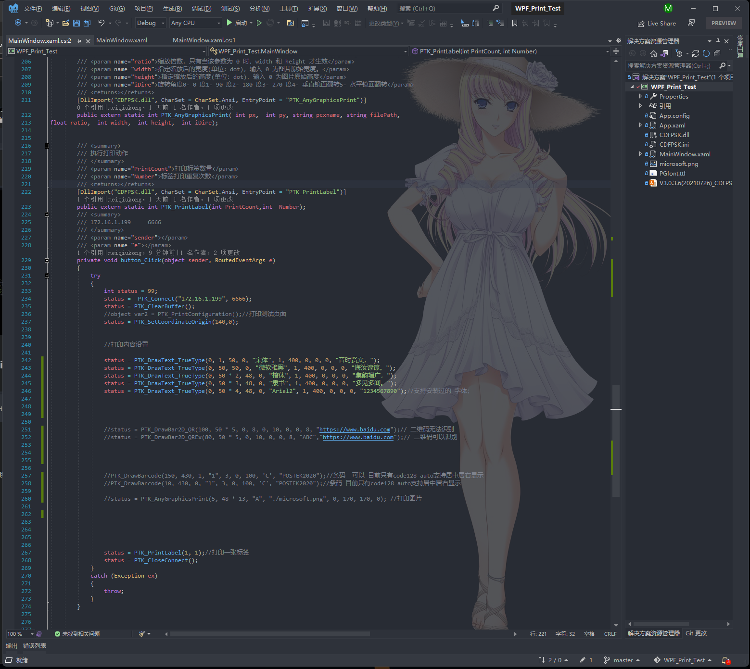750x669 pixels.
Task: Click the Solution Explorer home icon
Action: point(654,53)
